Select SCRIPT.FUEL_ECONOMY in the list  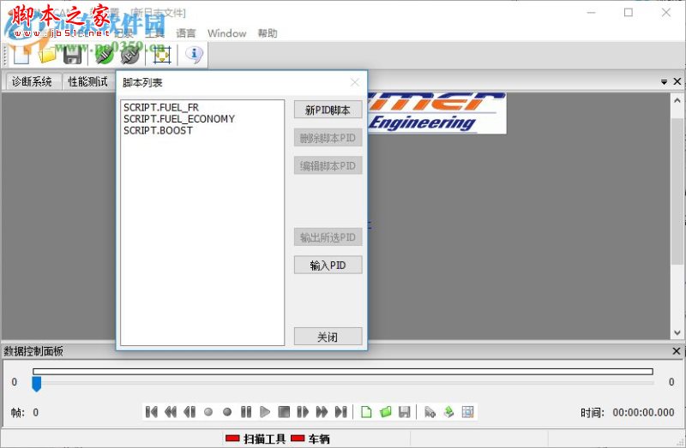(179, 119)
